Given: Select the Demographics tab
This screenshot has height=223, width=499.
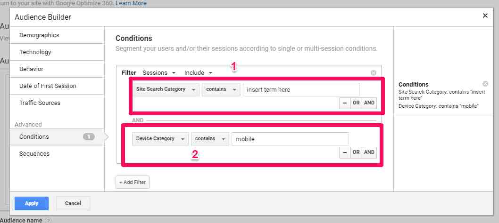Looking at the screenshot, I should click(39, 35).
